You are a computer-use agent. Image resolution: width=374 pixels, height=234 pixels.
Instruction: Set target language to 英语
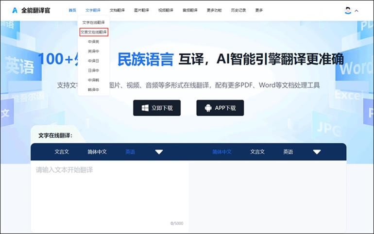pyautogui.click(x=288, y=152)
